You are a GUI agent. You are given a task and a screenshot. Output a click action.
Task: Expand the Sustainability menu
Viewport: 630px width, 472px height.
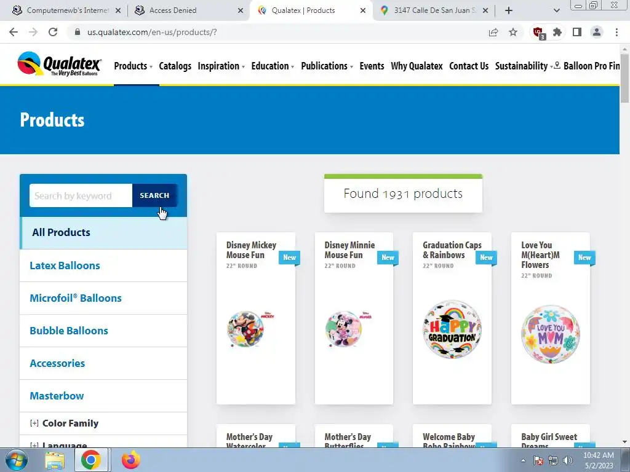click(x=524, y=66)
